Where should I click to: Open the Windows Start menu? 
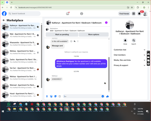(3, 111)
